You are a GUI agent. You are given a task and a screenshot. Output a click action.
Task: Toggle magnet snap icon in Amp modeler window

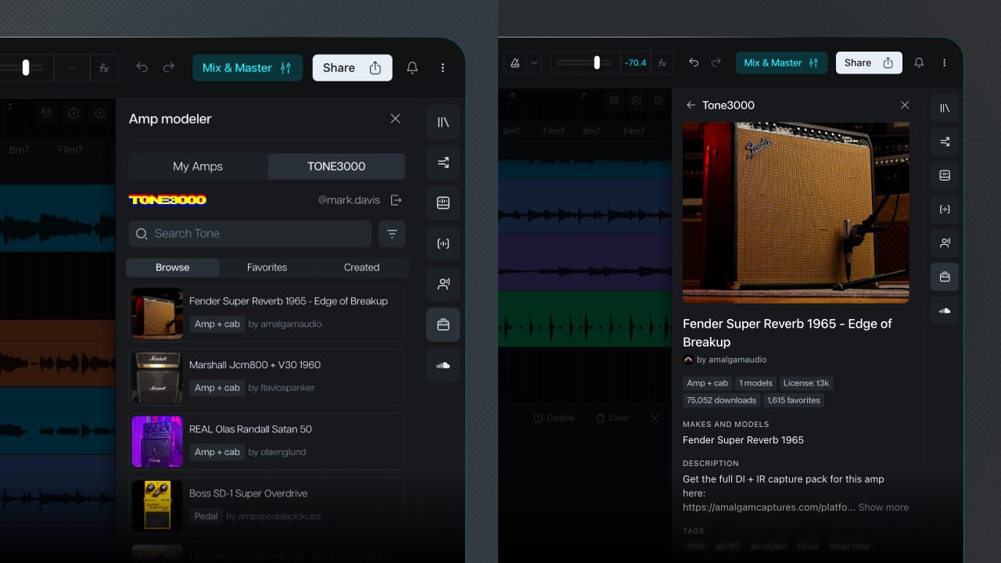point(47,113)
